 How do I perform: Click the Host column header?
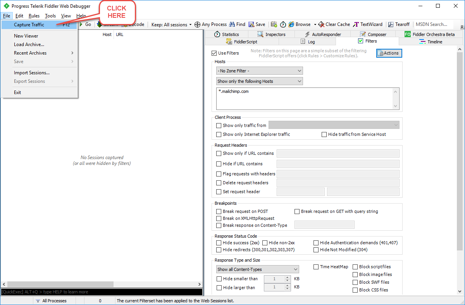pyautogui.click(x=107, y=34)
